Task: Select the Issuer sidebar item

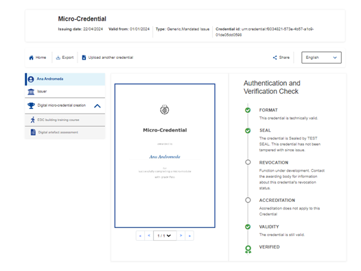Action: click(x=65, y=92)
